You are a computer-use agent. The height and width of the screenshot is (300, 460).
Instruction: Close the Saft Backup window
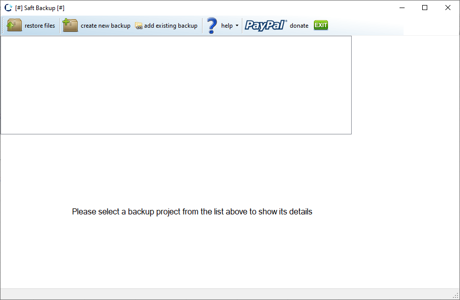point(448,8)
